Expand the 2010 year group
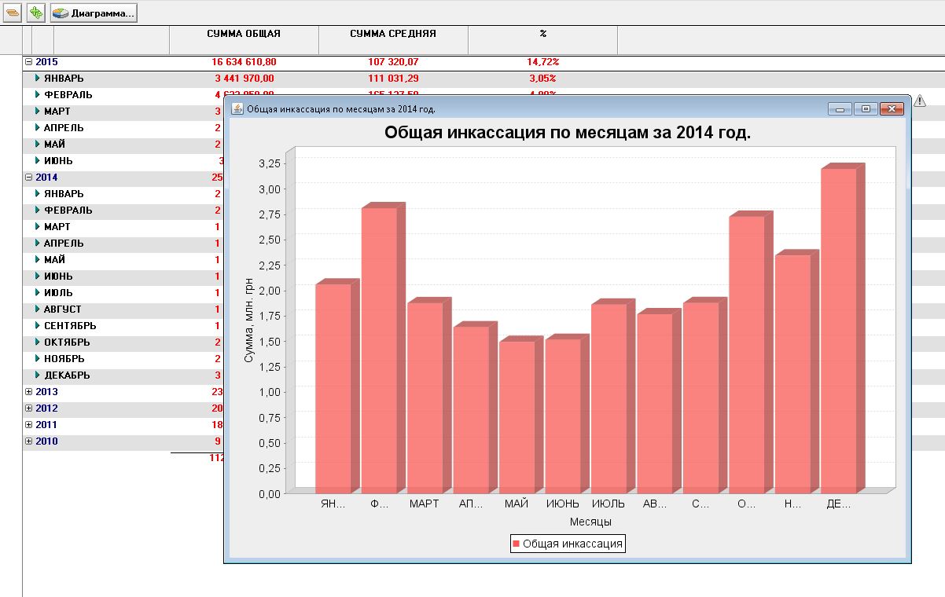This screenshot has width=945, height=597. tap(28, 441)
